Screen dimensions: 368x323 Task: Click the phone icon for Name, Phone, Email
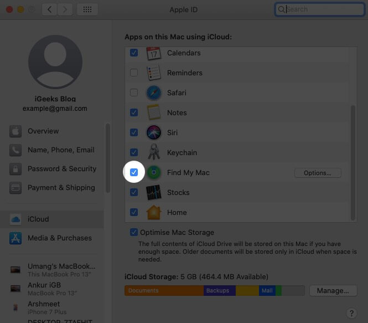15,150
